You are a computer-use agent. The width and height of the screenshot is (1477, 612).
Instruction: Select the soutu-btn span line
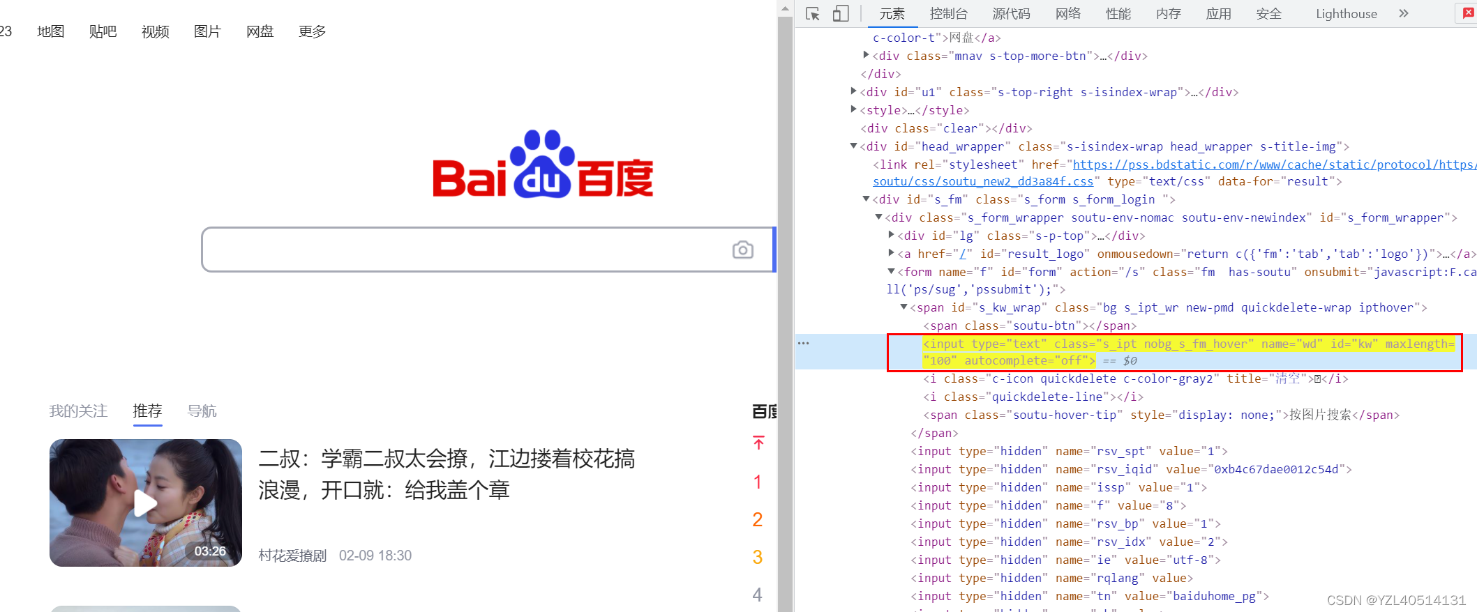1030,326
